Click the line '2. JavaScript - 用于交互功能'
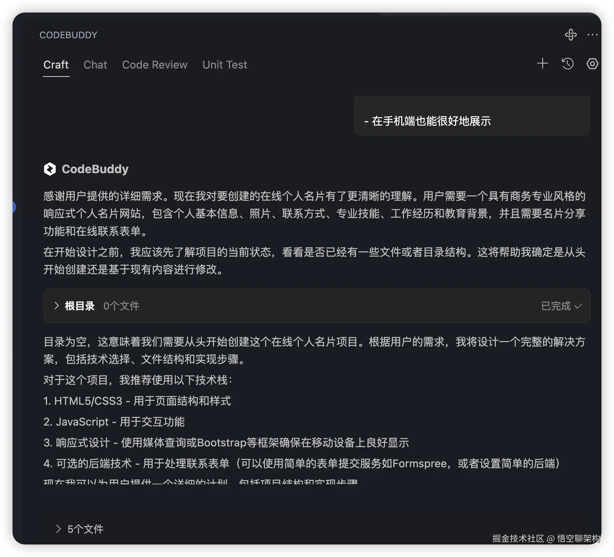Viewport: 614px width, 557px height. [x=114, y=422]
